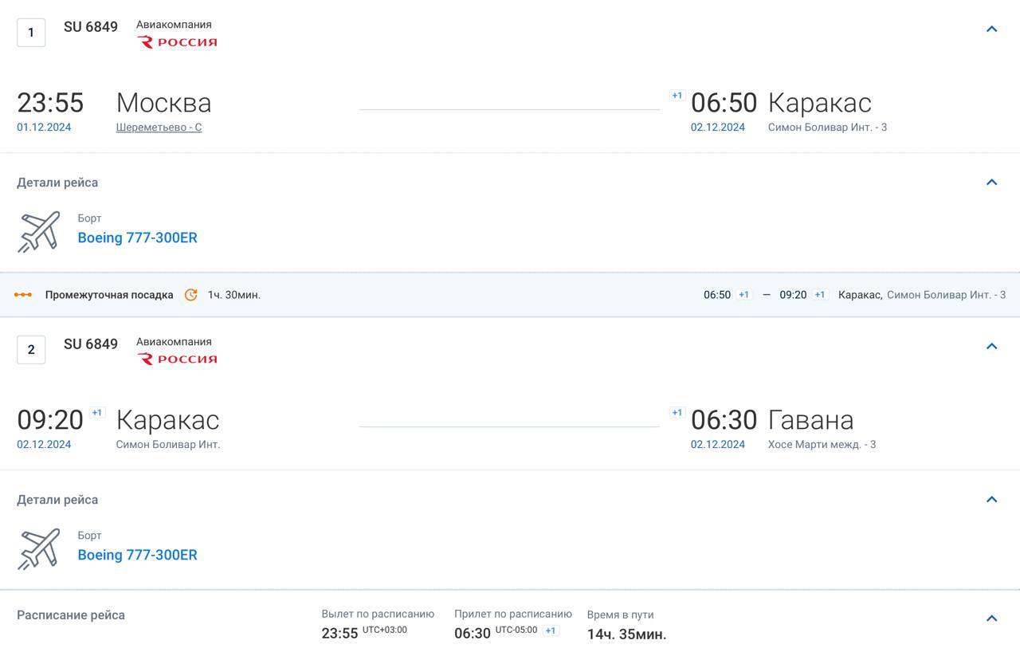Click the +1 badge beside 09:20 departure time

(97, 413)
